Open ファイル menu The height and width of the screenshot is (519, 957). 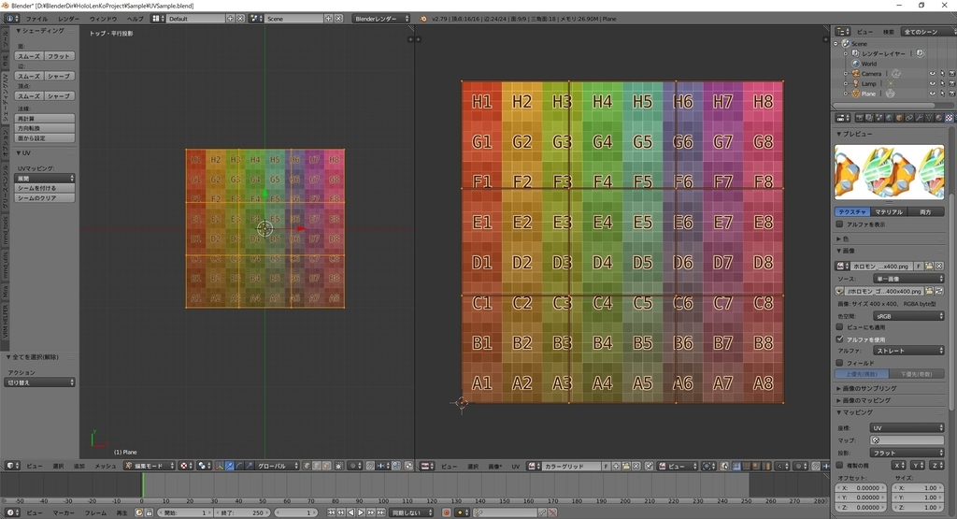[x=36, y=19]
